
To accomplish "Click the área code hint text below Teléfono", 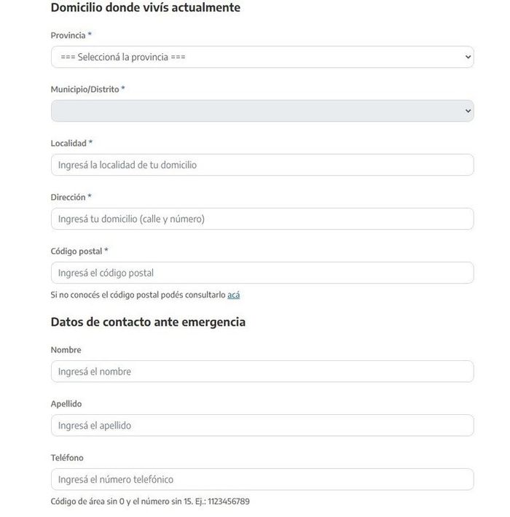I will [x=150, y=501].
